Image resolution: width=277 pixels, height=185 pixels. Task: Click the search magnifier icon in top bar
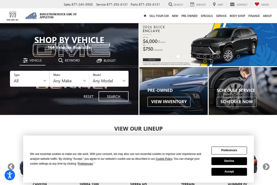(170, 4)
